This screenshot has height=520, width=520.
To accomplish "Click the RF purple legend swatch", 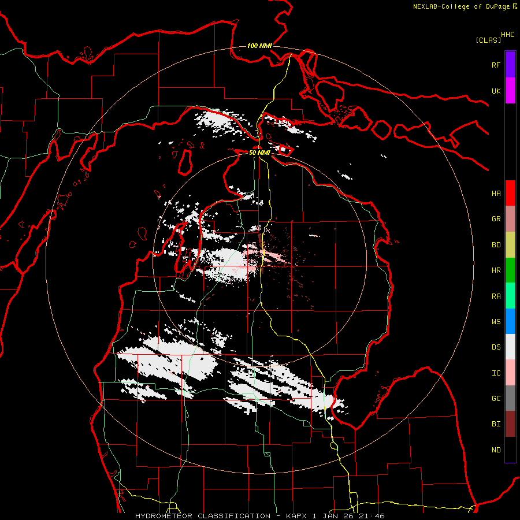I will [510, 65].
